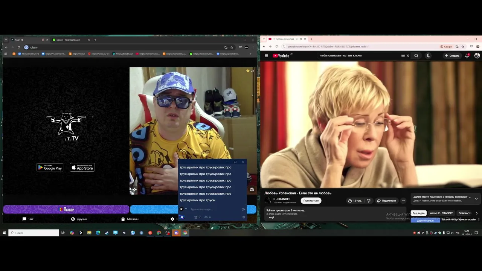Image resolution: width=482 pixels, height=271 pixels.
Task: Open the Чат tab at the bottom
Action: [x=28, y=219]
